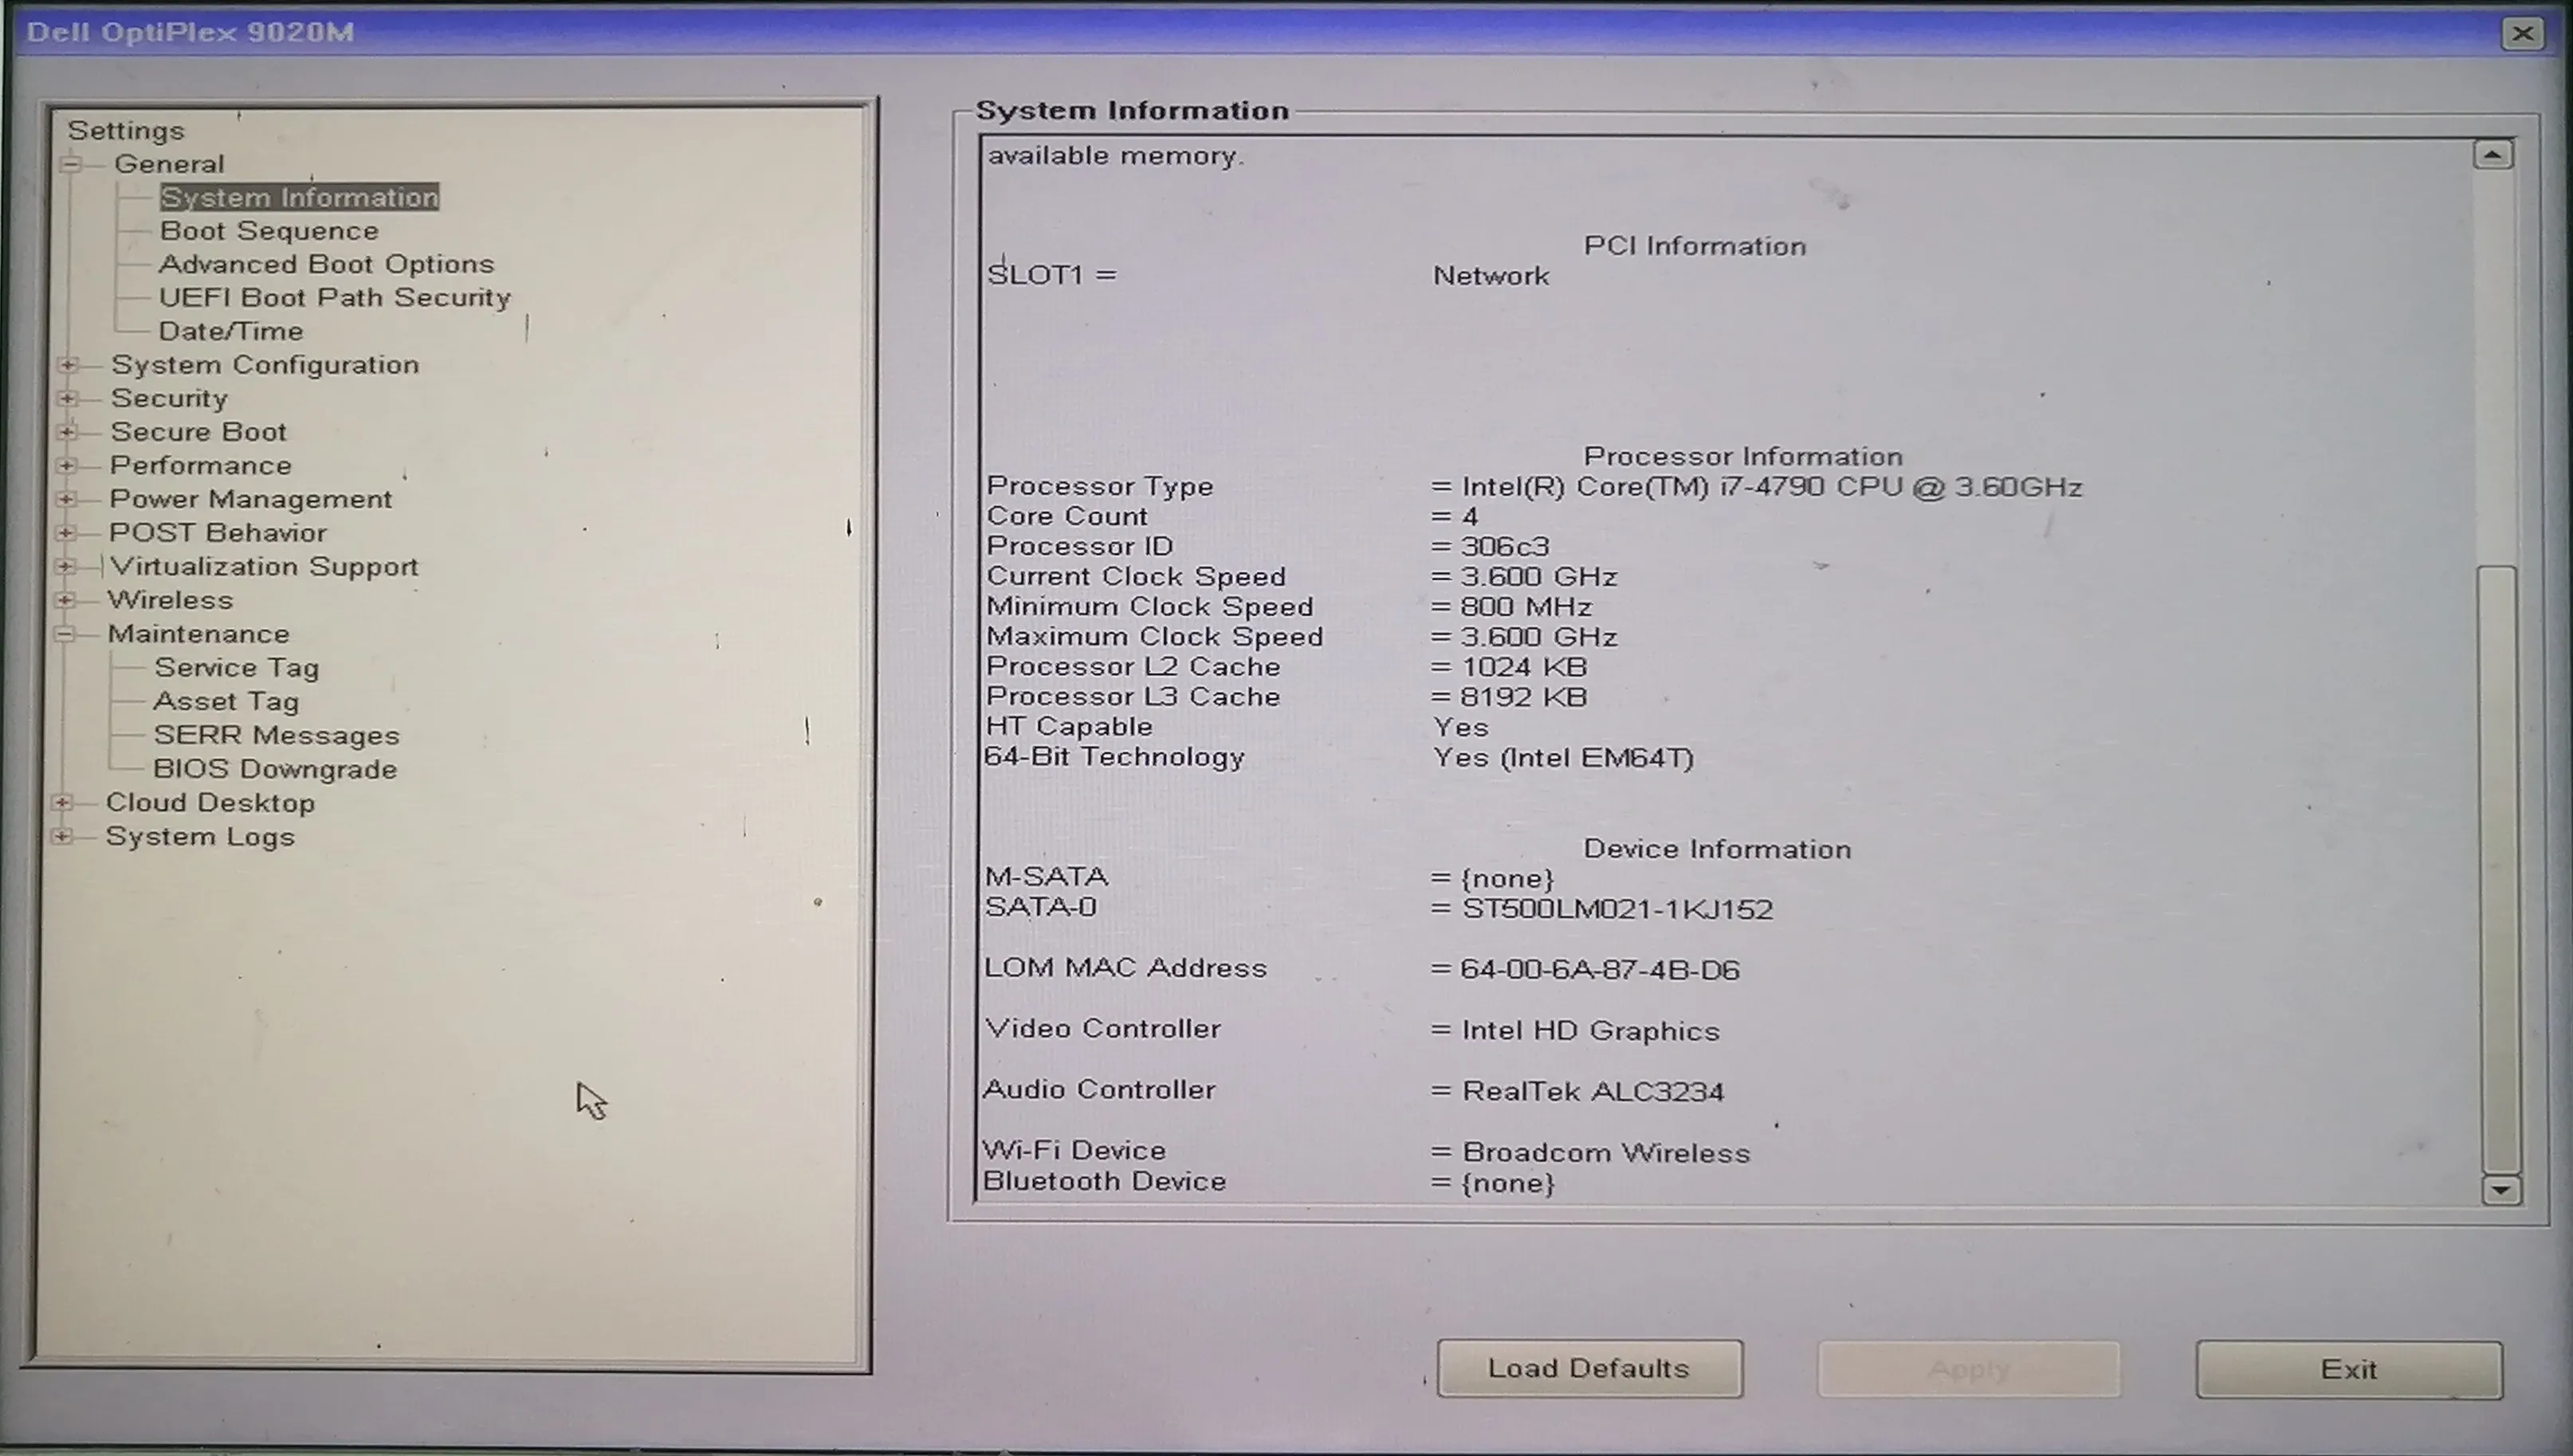Select the Performance label

[201, 466]
